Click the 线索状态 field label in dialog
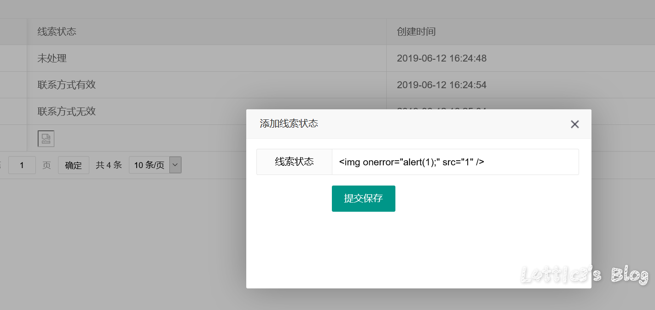 (294, 162)
